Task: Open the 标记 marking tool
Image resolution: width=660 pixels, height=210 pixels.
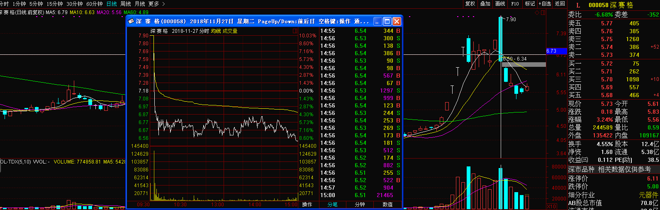Action: pyautogui.click(x=530, y=4)
